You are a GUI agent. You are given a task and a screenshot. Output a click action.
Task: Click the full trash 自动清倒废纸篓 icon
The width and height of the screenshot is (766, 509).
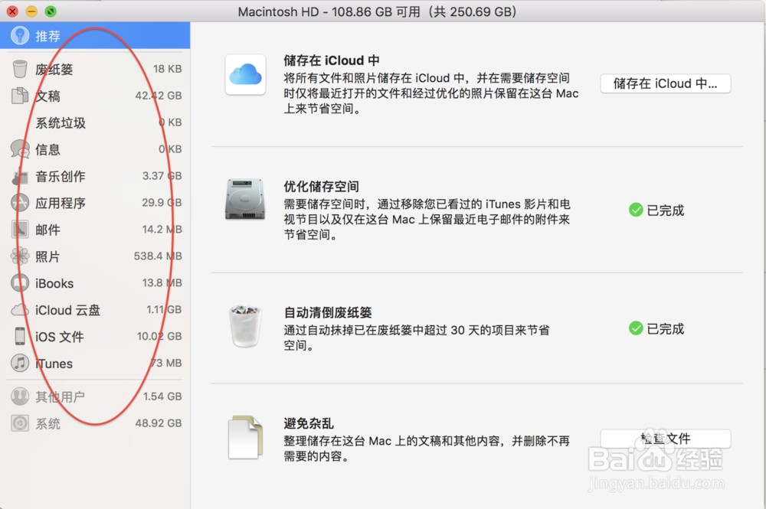coord(245,325)
